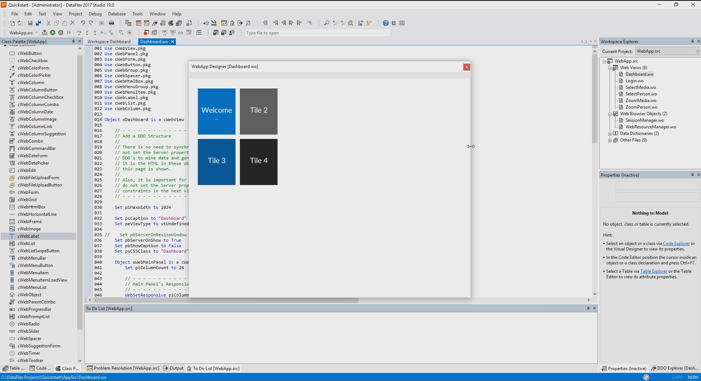Viewport: 701px width, 381px height.
Task: Click the Save All icon
Action: 38,23
